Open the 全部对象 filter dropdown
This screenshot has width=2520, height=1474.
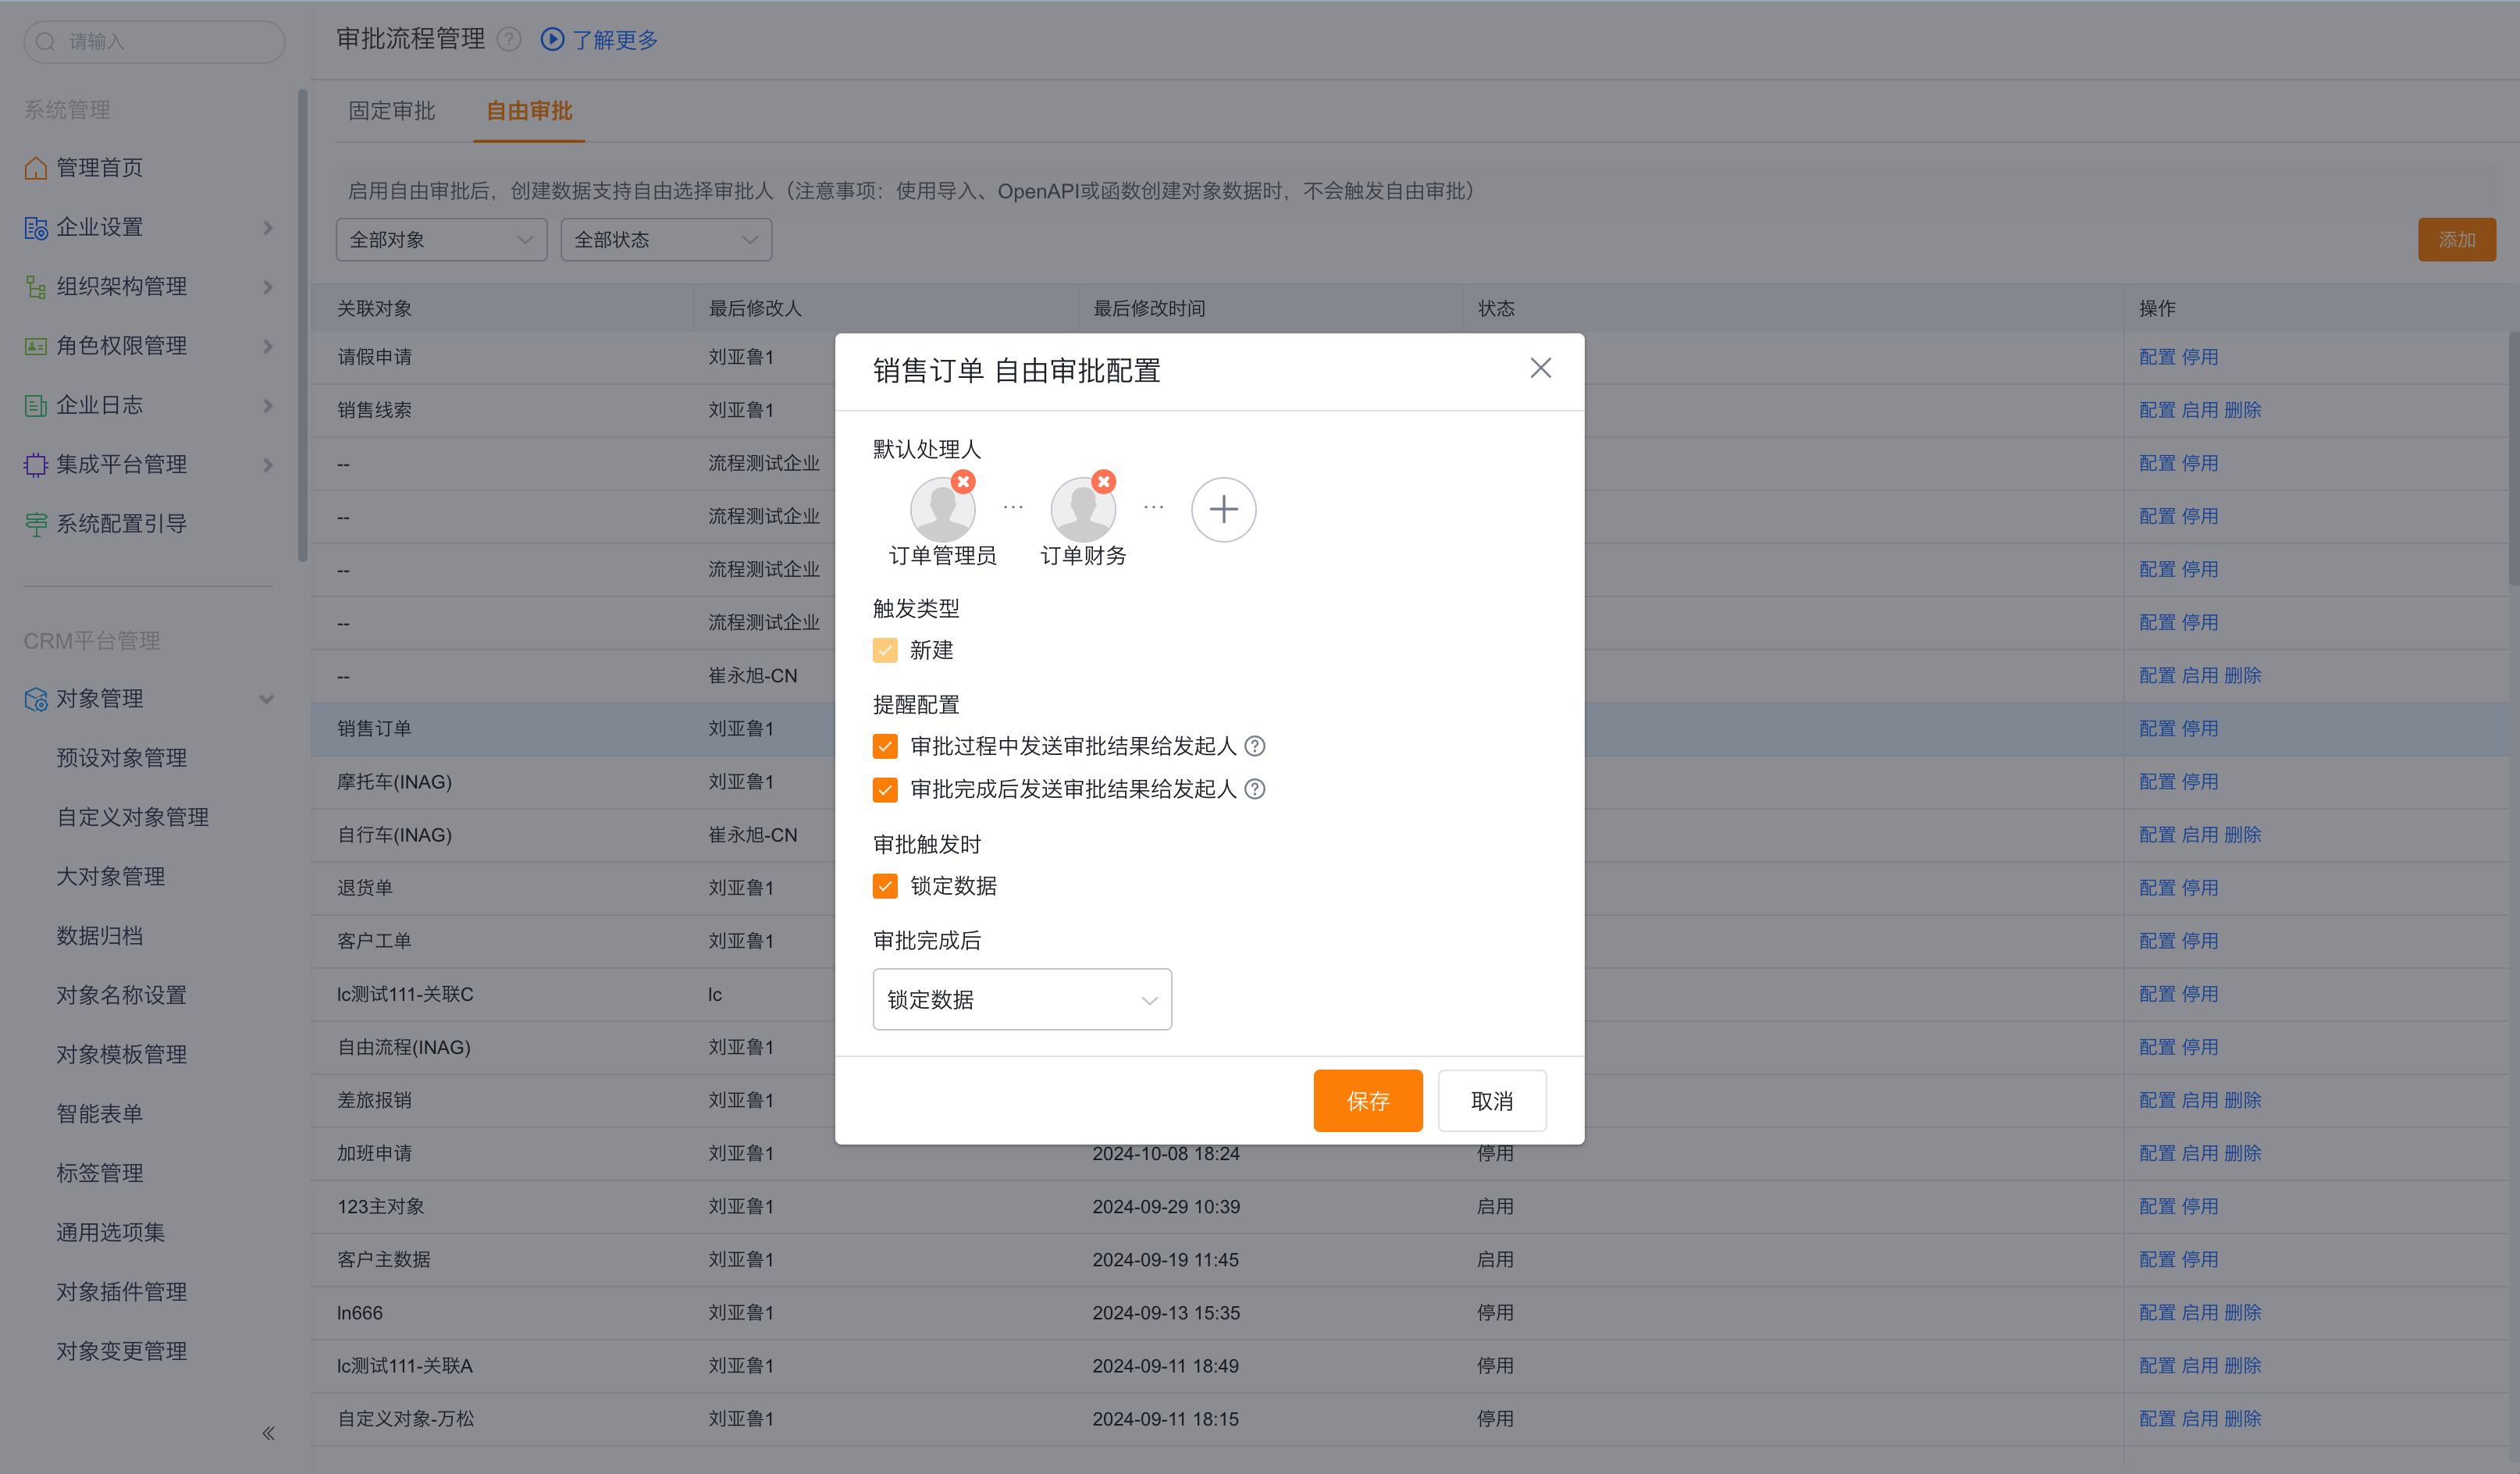coord(441,240)
